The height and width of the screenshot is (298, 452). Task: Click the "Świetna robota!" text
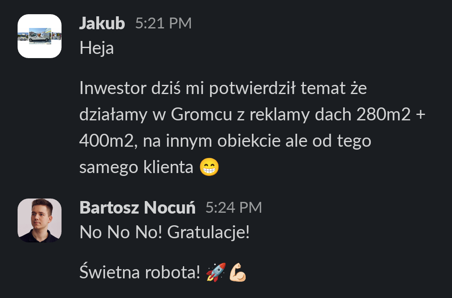(x=139, y=272)
